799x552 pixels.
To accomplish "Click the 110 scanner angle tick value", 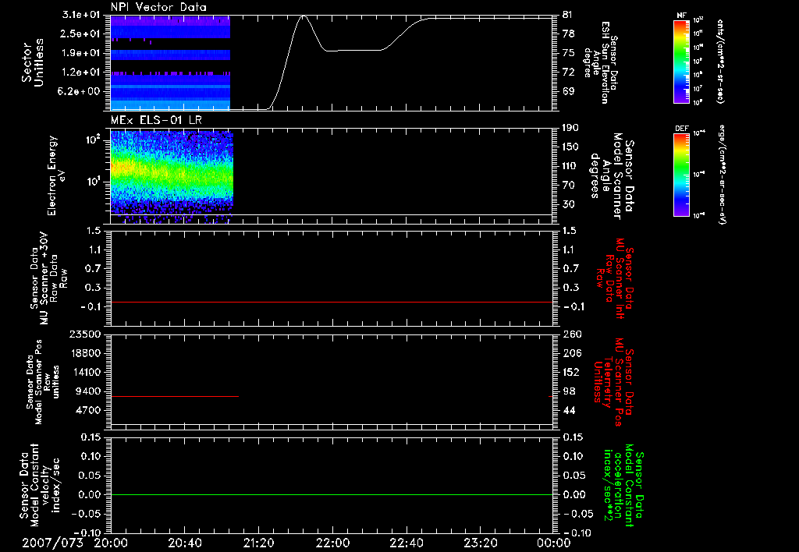I will tap(570, 166).
